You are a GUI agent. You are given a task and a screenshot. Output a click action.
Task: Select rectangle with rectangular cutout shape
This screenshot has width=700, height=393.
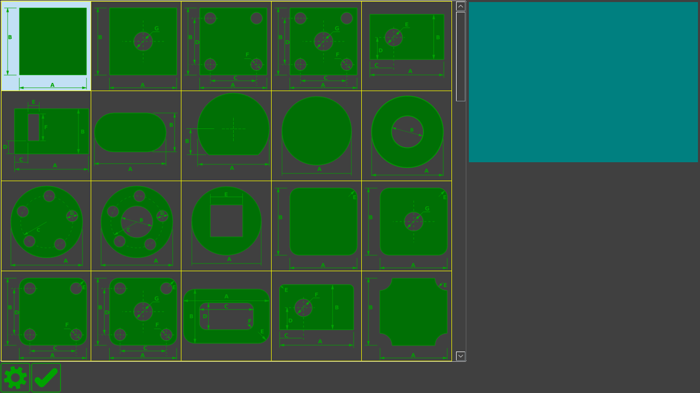click(x=46, y=136)
